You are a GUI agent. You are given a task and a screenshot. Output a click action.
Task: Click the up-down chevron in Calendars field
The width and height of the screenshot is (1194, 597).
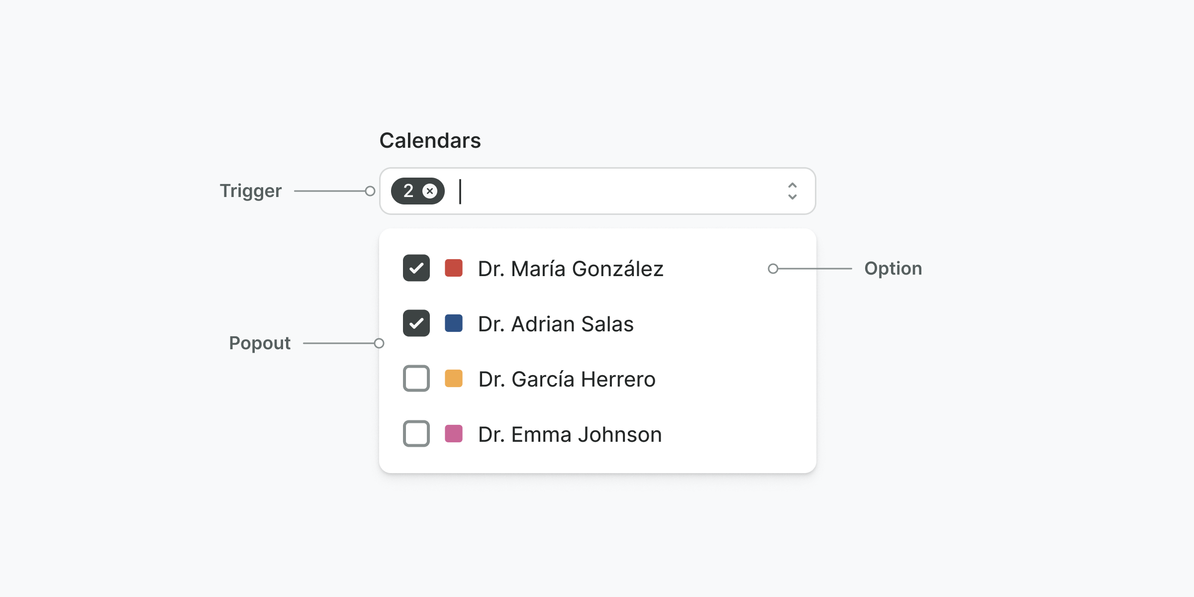[x=793, y=191]
